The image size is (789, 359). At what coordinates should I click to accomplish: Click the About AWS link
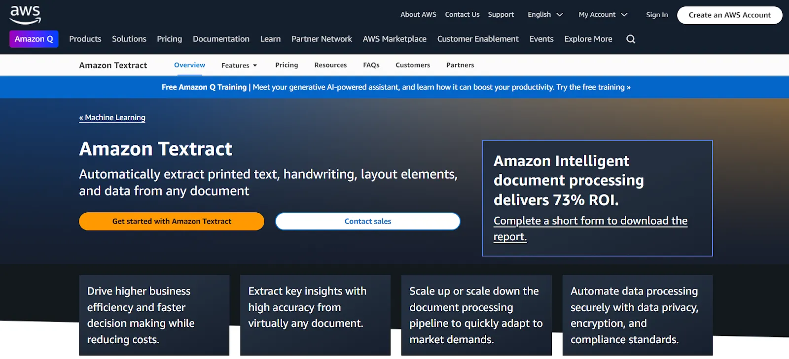[x=418, y=14]
